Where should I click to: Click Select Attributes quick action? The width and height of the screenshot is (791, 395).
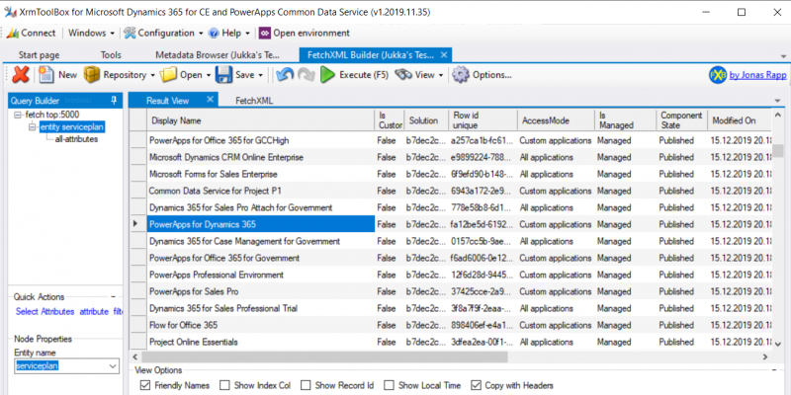click(44, 311)
